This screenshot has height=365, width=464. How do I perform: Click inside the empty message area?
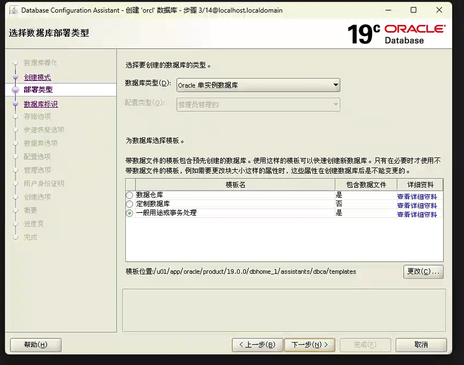[x=284, y=310]
